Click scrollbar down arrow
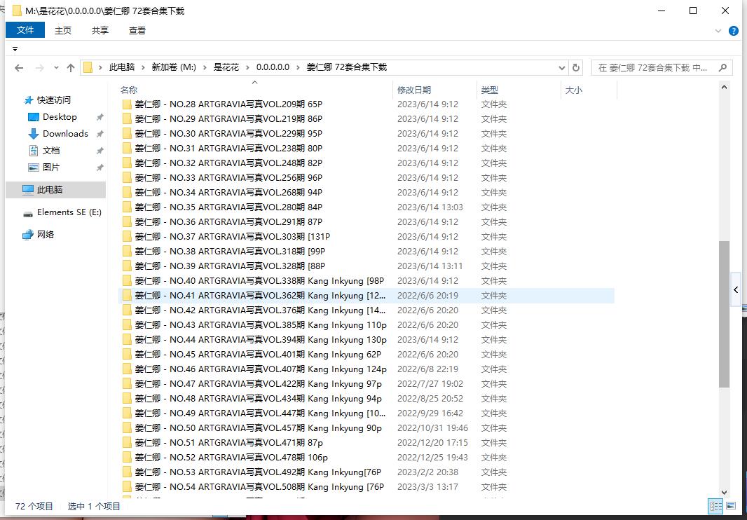This screenshot has height=520, width=747. (x=724, y=493)
